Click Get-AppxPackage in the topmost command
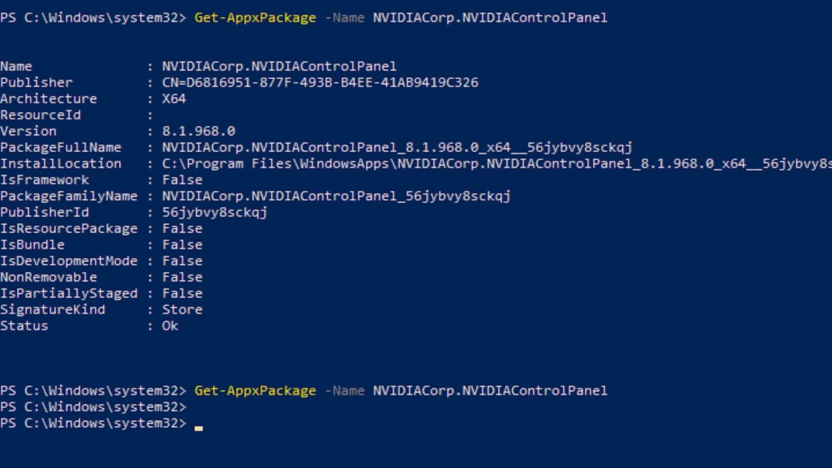This screenshot has width=832, height=468. (255, 17)
